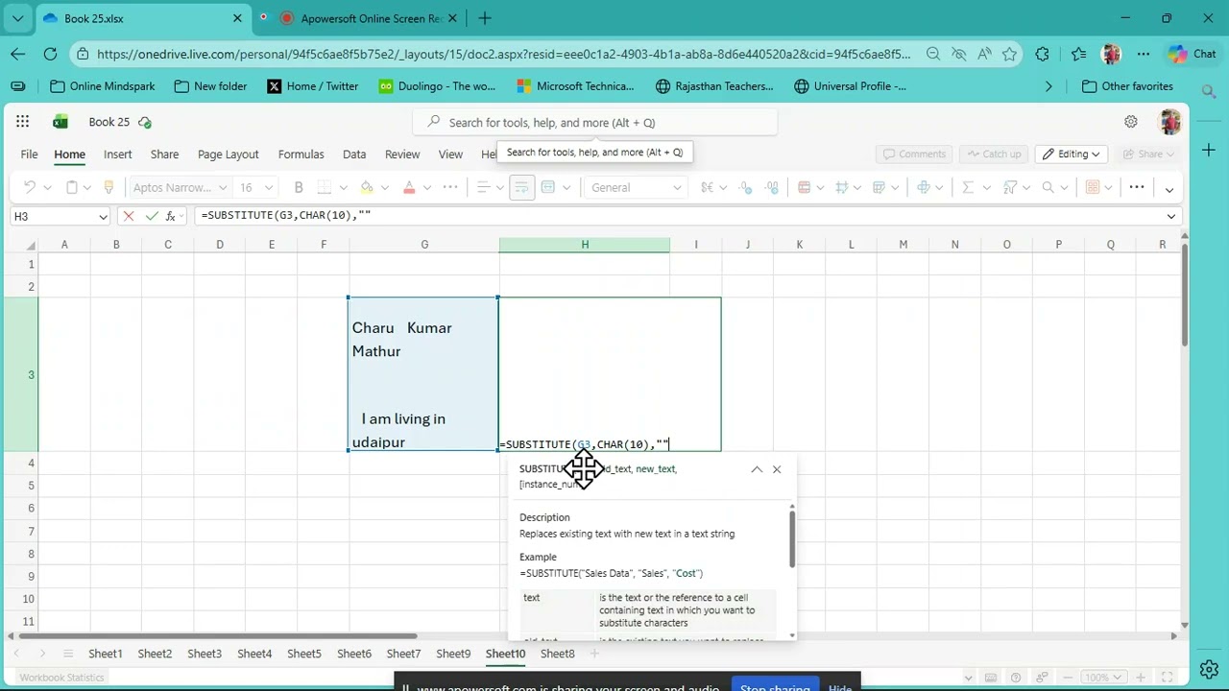Click the Find magnifier icon in ribbon

1048,187
